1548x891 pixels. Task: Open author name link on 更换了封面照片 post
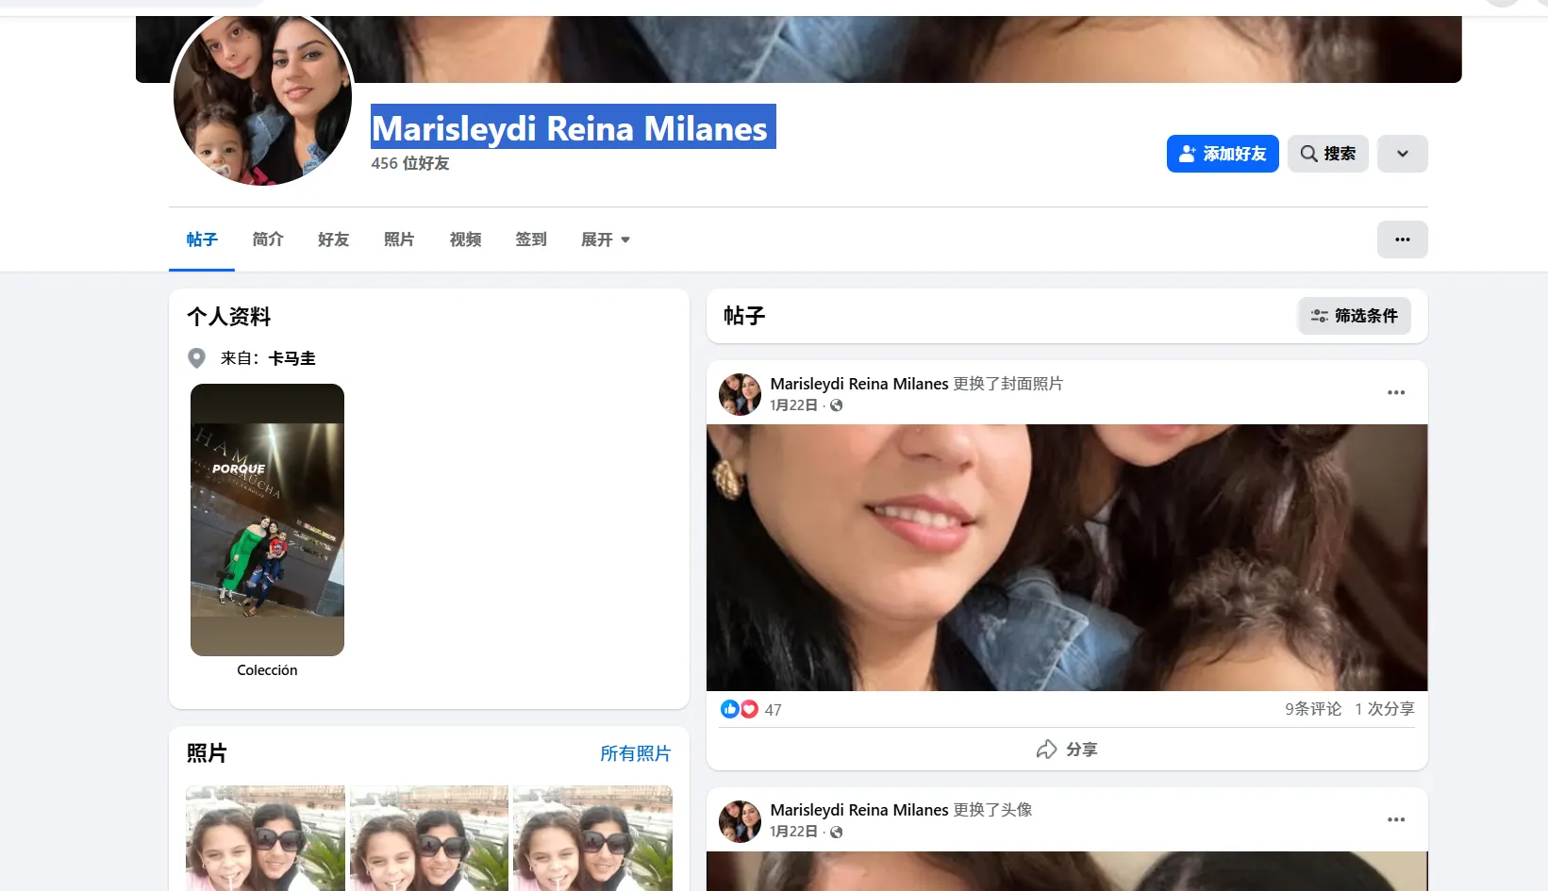(859, 384)
